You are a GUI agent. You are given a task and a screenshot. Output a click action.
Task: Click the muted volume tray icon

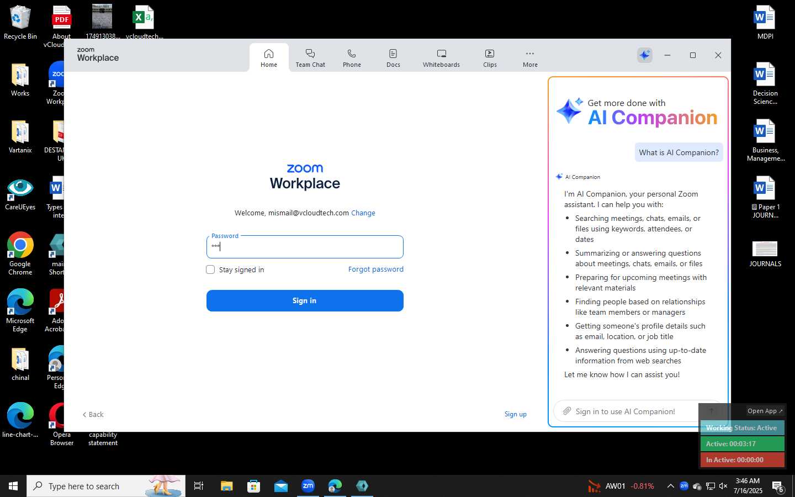[723, 486]
